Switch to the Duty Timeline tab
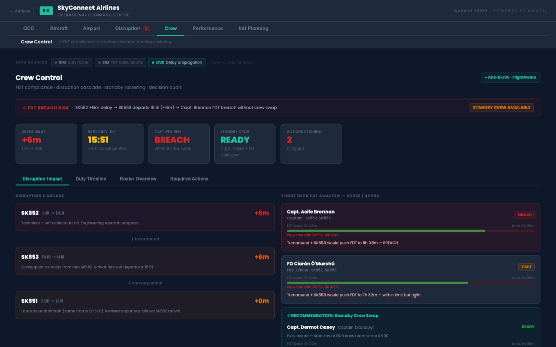556x347 pixels. [91, 179]
